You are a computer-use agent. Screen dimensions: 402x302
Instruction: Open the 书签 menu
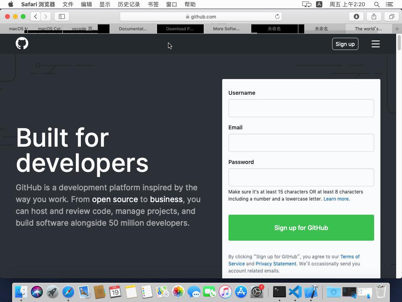pyautogui.click(x=153, y=4)
